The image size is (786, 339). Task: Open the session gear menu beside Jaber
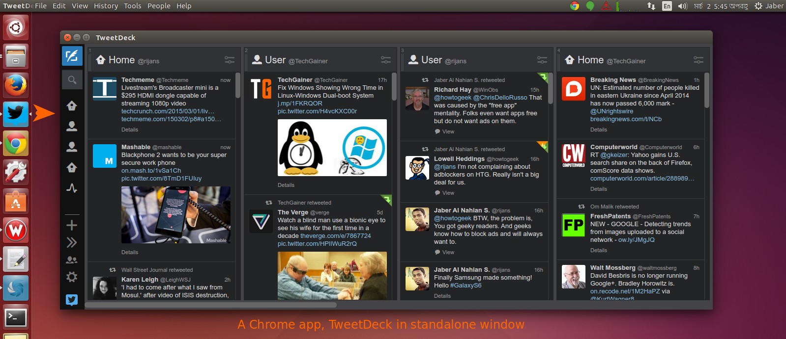[x=758, y=6]
